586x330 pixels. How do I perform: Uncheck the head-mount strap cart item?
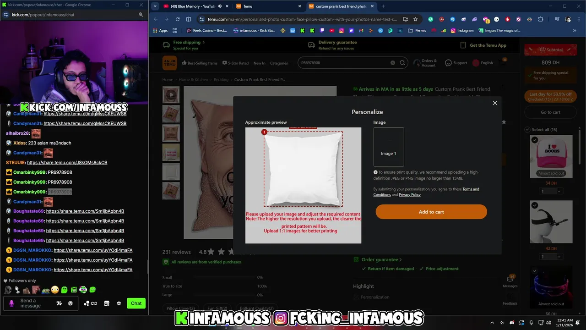[x=535, y=205]
